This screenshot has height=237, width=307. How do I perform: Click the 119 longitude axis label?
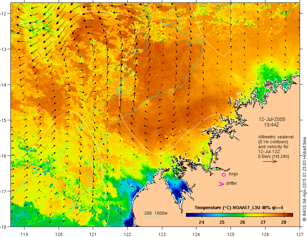coord(24,234)
